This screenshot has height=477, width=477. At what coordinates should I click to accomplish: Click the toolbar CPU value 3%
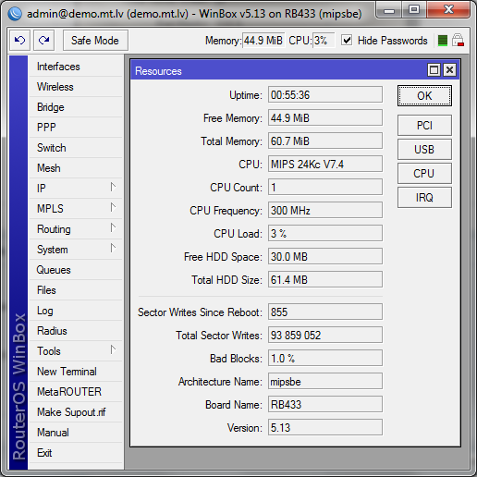coord(324,41)
